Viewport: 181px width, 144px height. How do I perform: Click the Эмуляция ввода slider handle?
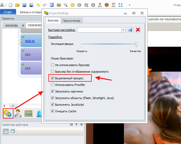[x=136, y=44]
